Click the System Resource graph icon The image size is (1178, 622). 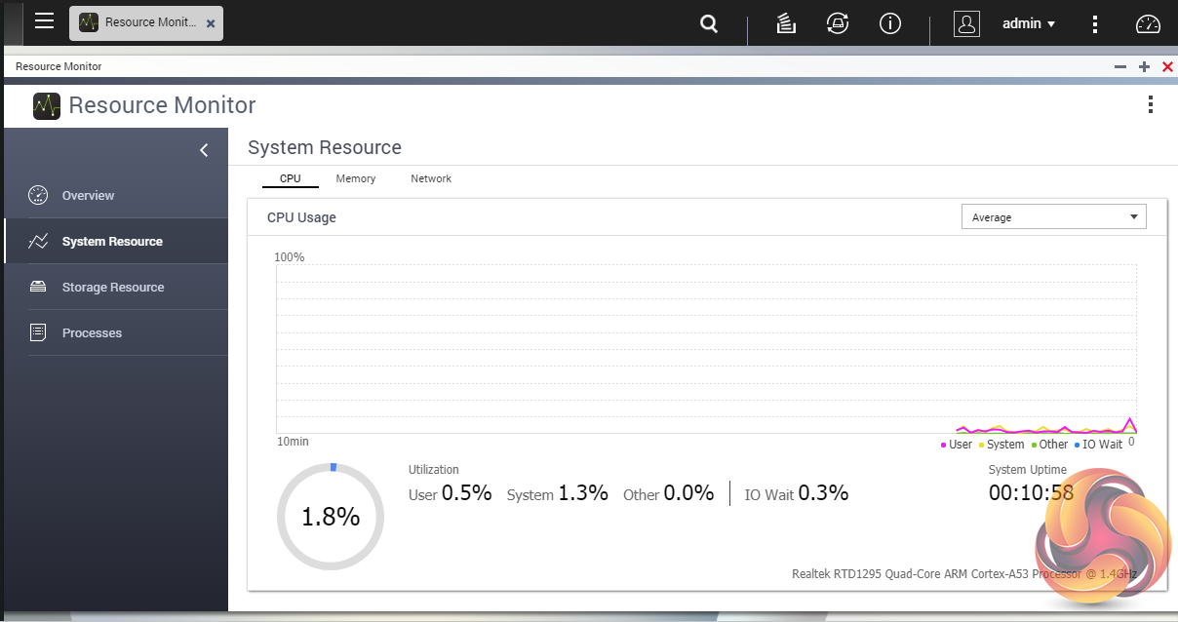[38, 241]
